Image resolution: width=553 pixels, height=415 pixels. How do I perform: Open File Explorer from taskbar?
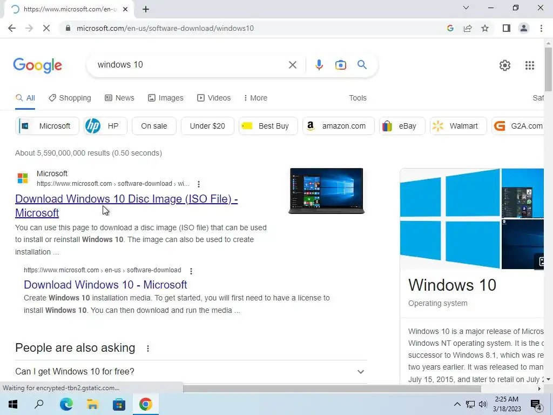pos(92,404)
